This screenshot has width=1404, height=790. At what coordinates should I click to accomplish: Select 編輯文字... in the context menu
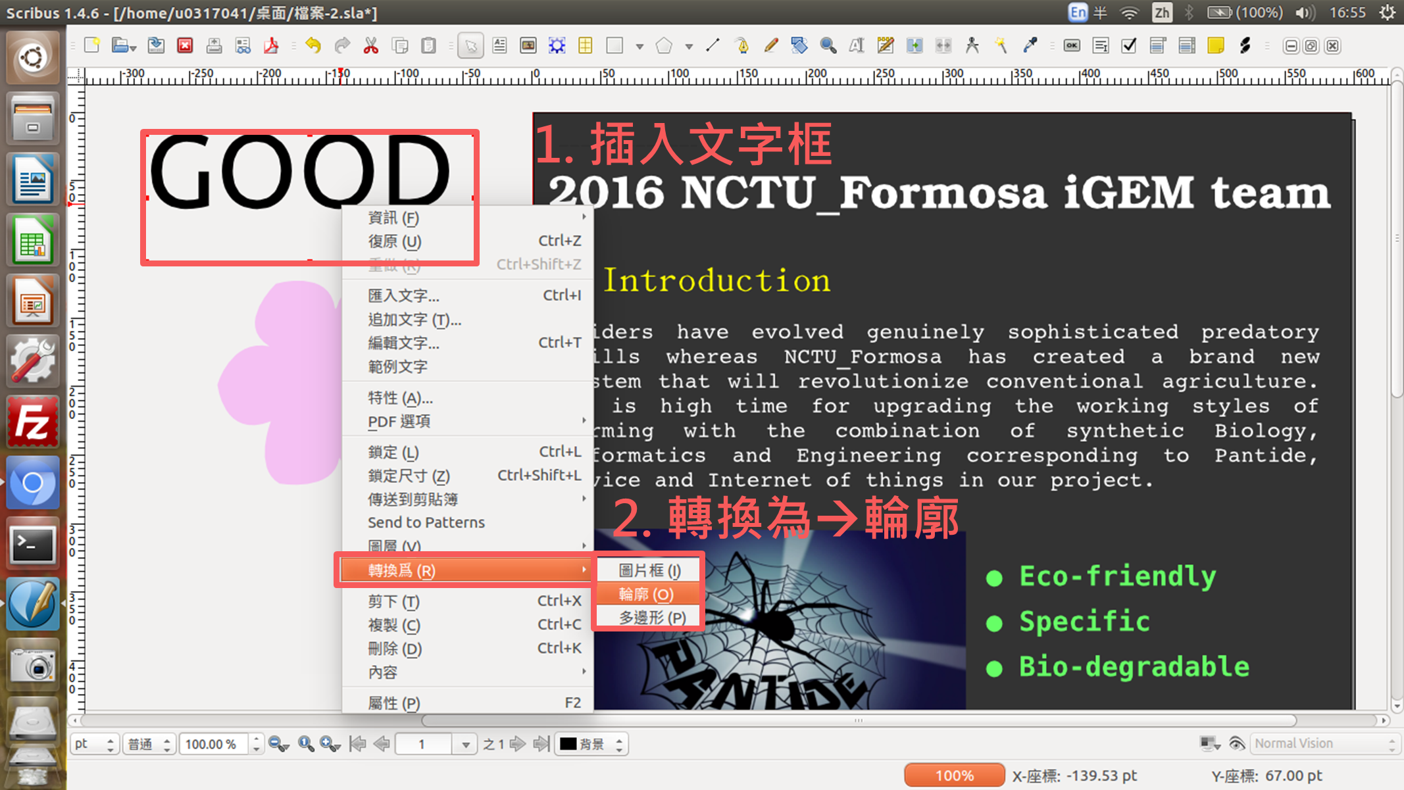468,343
